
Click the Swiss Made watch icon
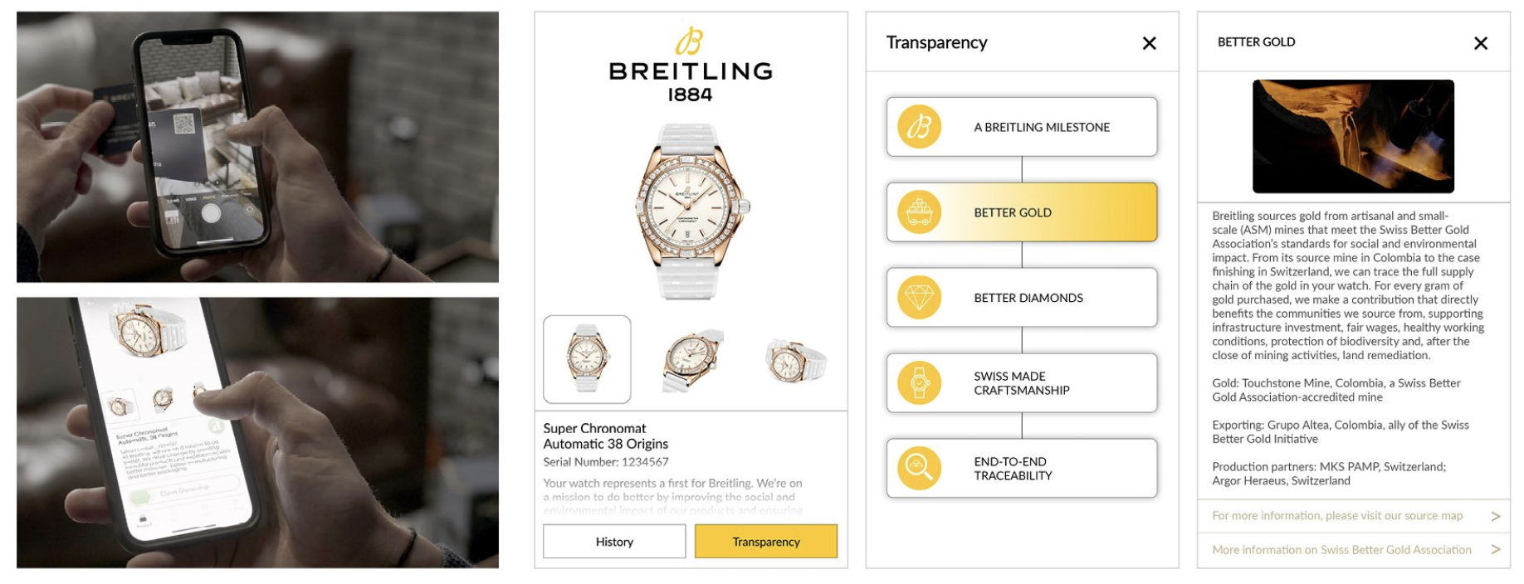(919, 383)
